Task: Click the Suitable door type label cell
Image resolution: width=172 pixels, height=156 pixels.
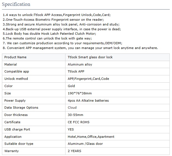Action: [x=34, y=144]
